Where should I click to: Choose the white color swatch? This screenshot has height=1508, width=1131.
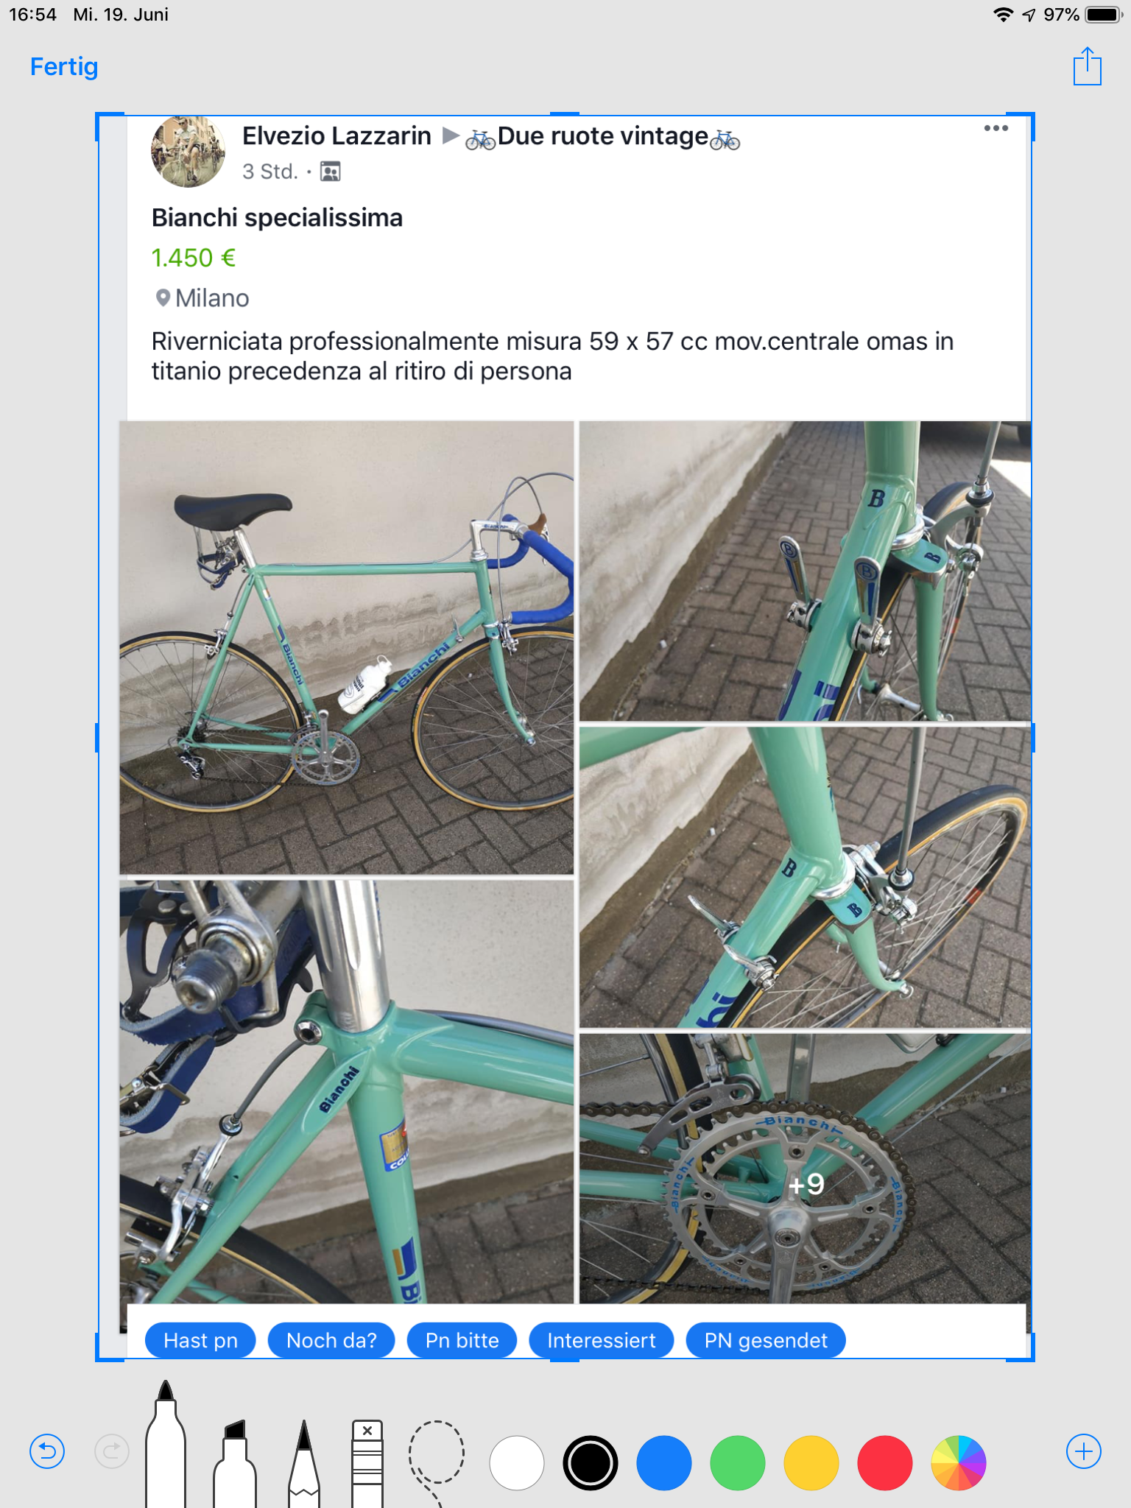[517, 1462]
